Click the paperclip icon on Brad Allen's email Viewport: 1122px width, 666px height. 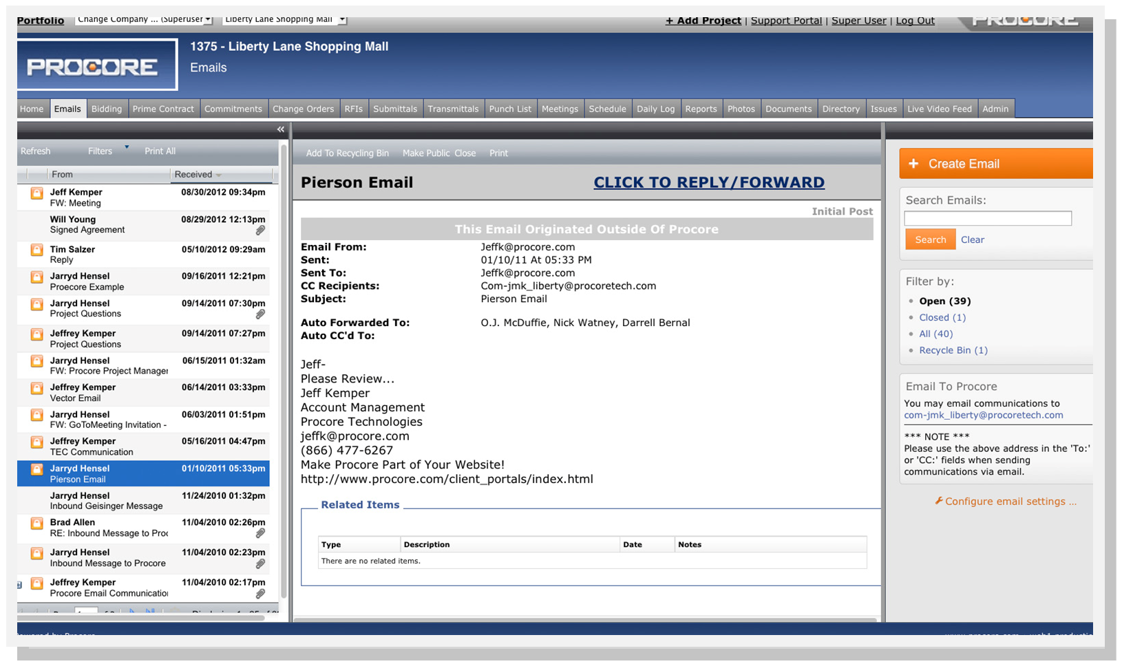coord(260,533)
